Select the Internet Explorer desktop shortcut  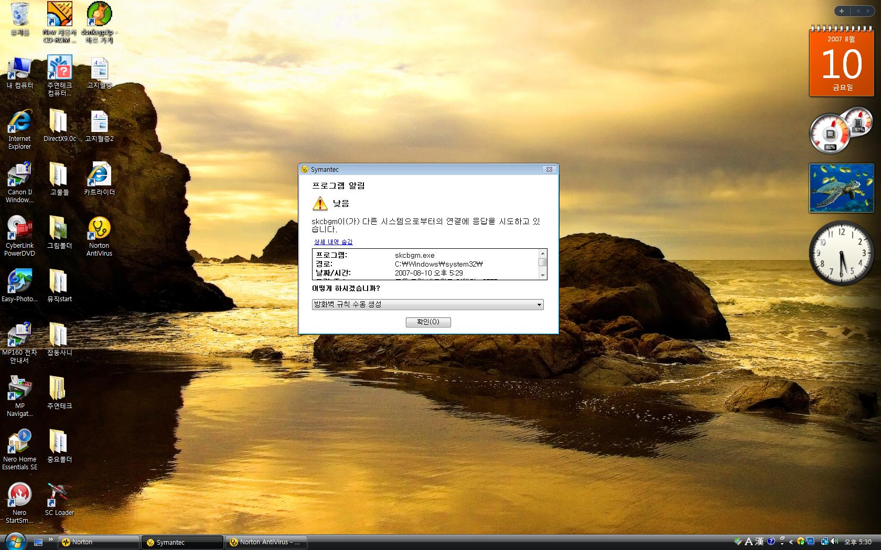click(20, 129)
